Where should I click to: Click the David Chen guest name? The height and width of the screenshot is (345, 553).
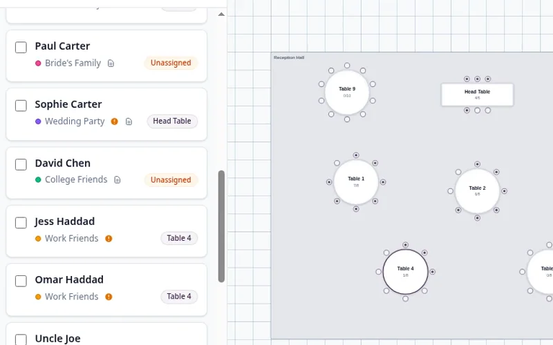[x=63, y=164]
